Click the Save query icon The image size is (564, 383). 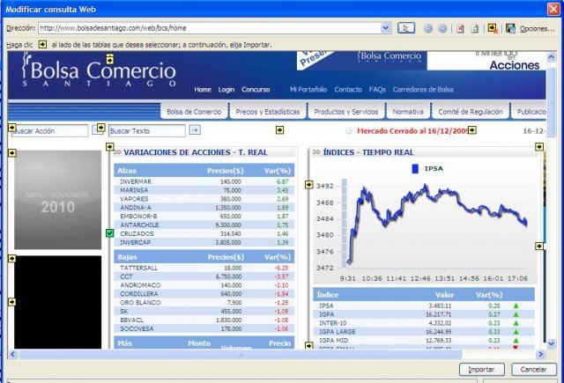click(x=510, y=28)
